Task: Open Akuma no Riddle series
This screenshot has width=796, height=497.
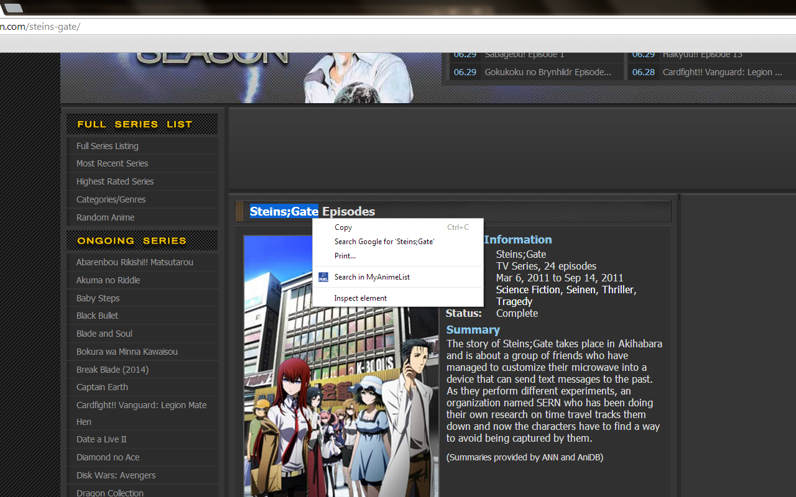Action: click(x=108, y=280)
